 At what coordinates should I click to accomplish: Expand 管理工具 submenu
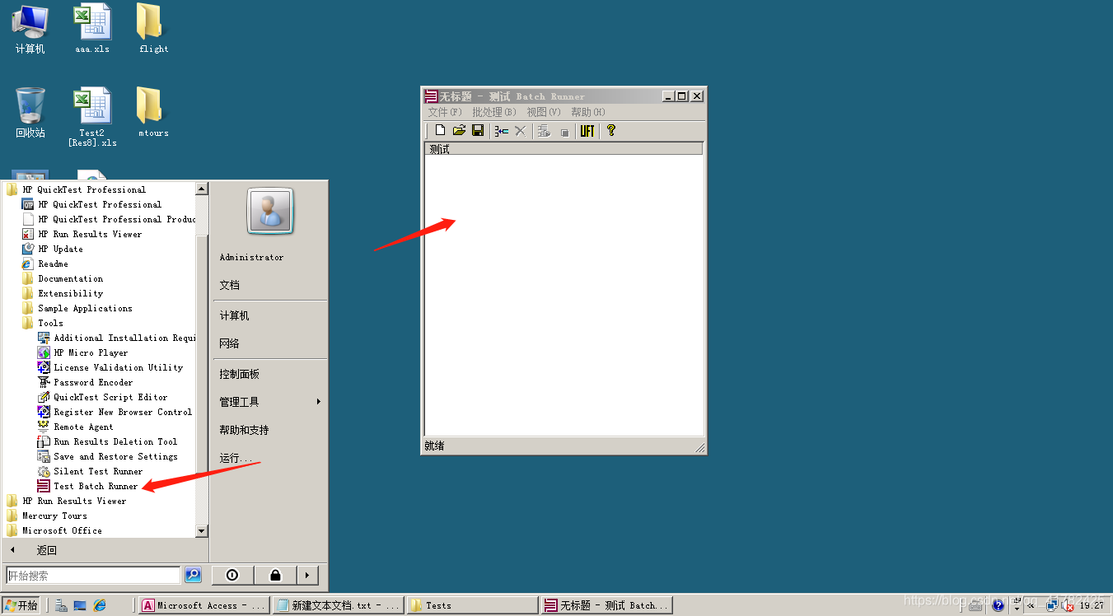[x=269, y=402]
